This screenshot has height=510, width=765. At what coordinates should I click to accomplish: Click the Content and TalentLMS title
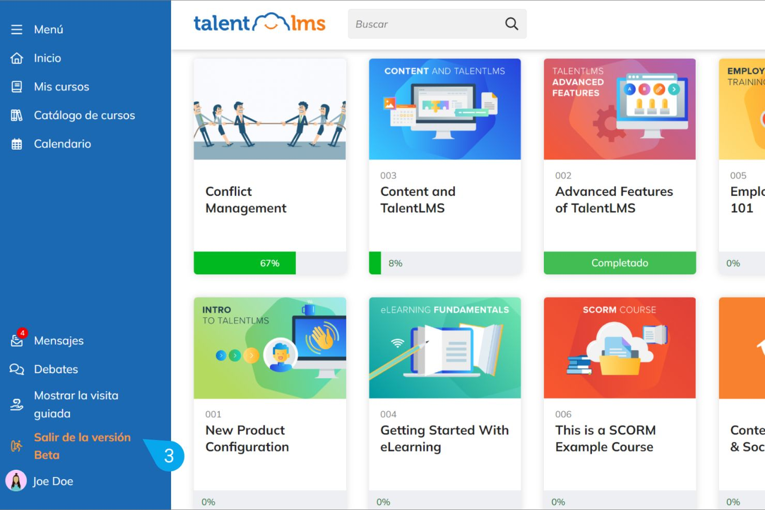click(x=418, y=200)
